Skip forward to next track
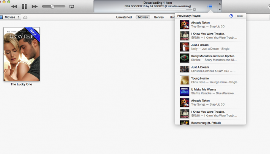270x154 pixels. (35, 7)
